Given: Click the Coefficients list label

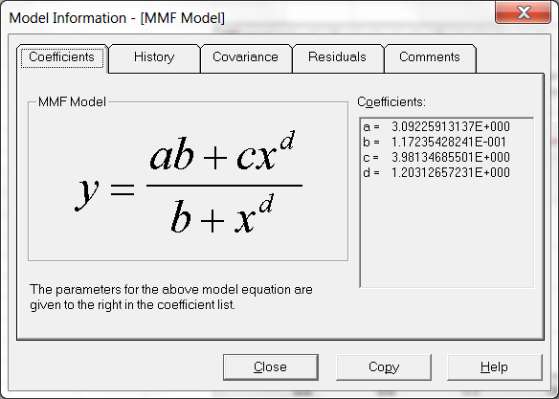Looking at the screenshot, I should [x=391, y=102].
